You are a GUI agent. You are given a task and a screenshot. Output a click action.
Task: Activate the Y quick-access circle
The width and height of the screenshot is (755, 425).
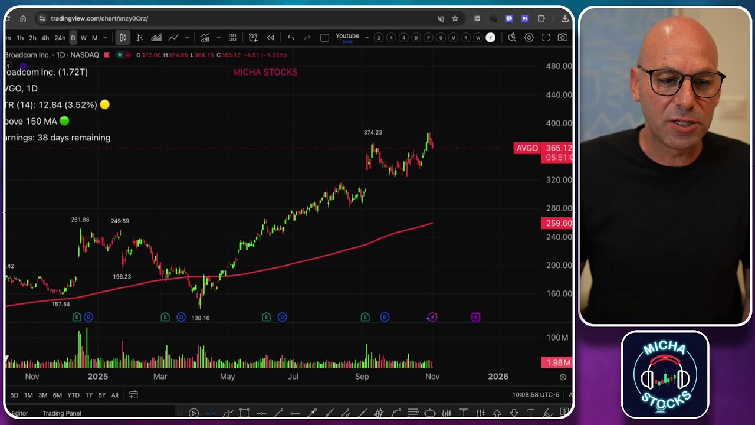(x=490, y=38)
